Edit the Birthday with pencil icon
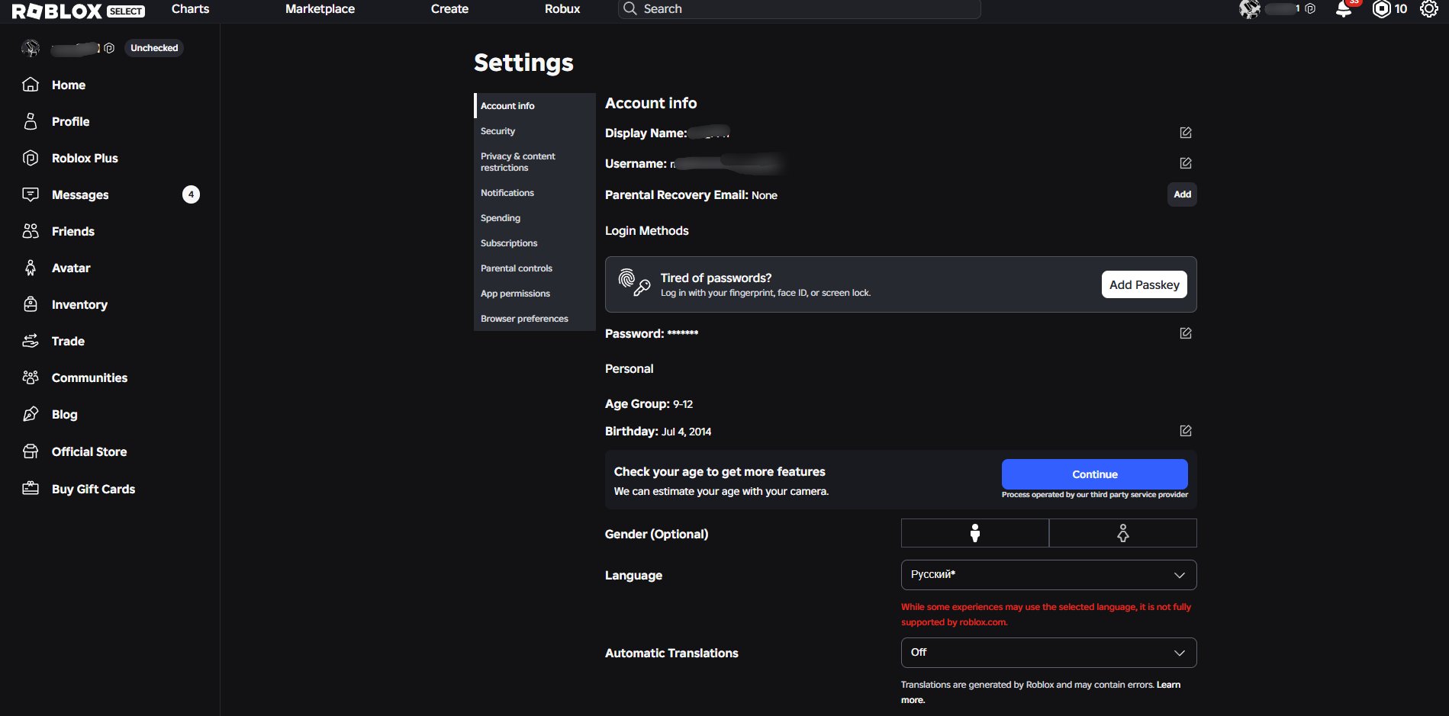The image size is (1449, 716). tap(1186, 431)
